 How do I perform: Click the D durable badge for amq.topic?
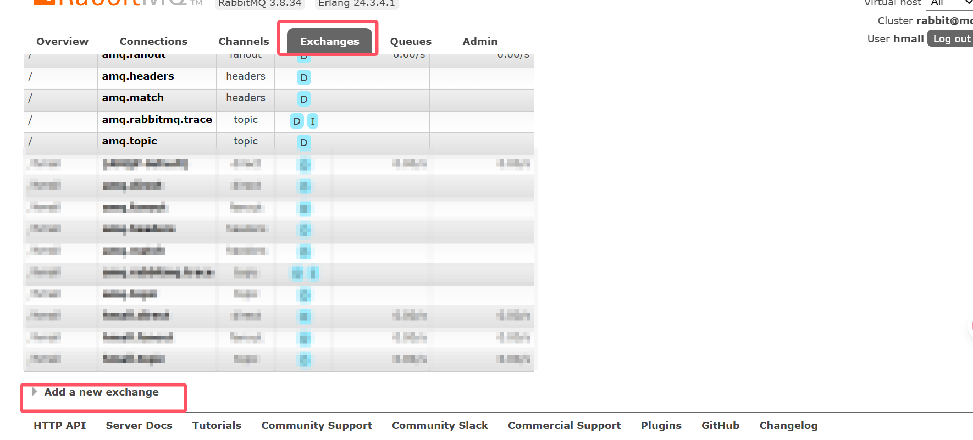(304, 142)
